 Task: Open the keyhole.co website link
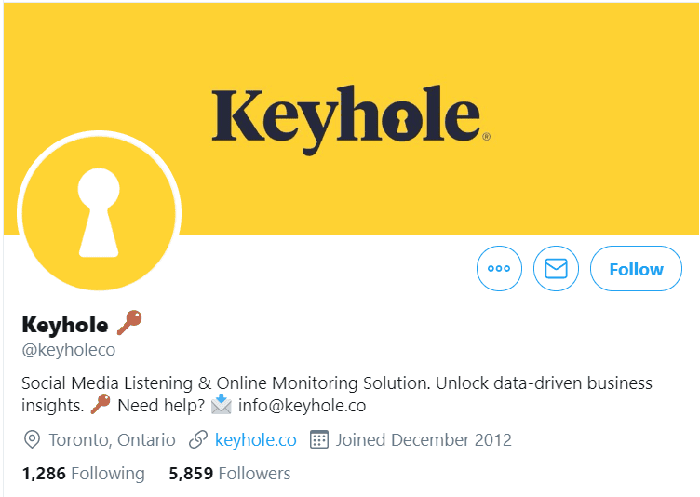pos(255,440)
